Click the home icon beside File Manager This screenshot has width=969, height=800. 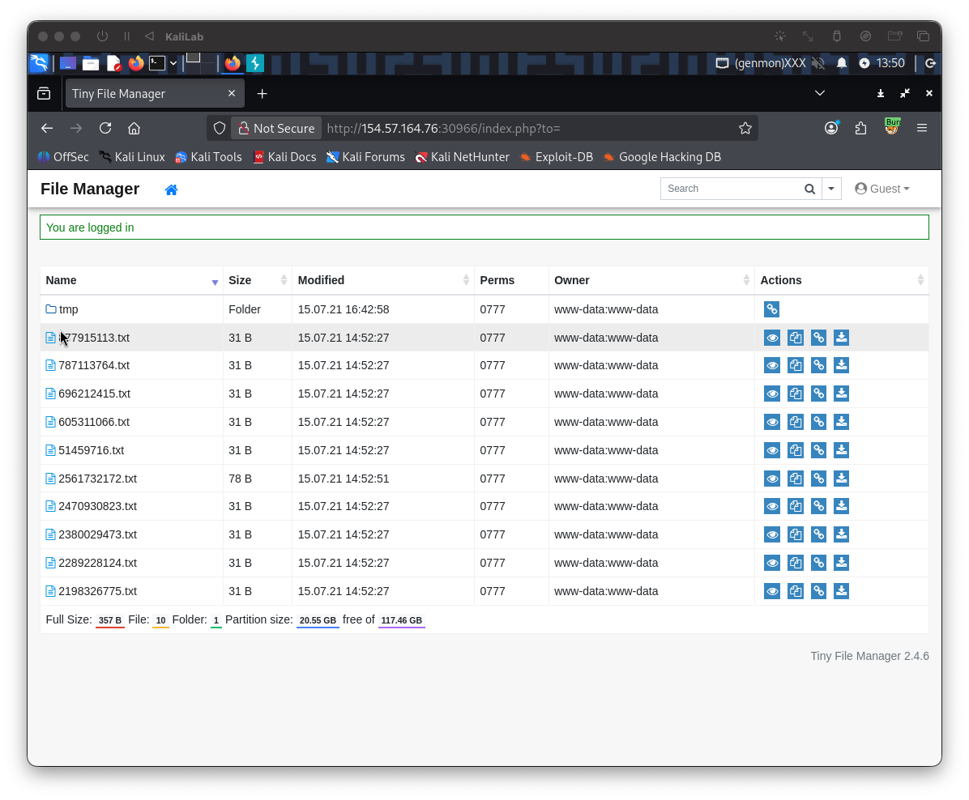pos(171,189)
